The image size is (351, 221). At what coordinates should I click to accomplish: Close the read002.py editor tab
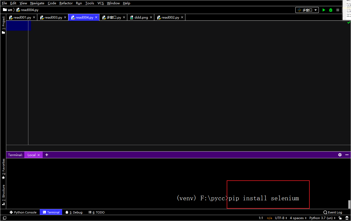182,17
